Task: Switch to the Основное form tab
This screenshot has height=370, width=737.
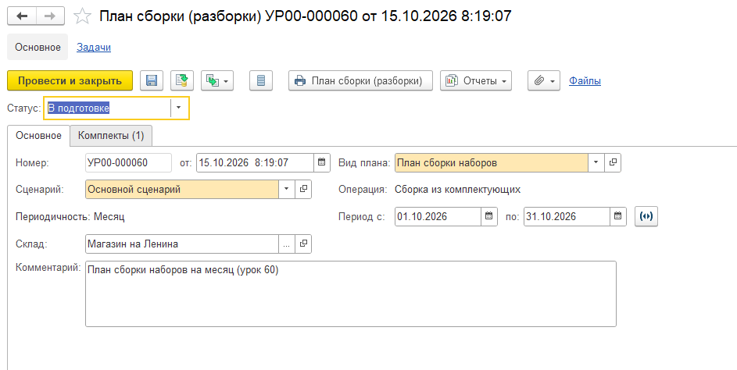Action: (x=38, y=135)
